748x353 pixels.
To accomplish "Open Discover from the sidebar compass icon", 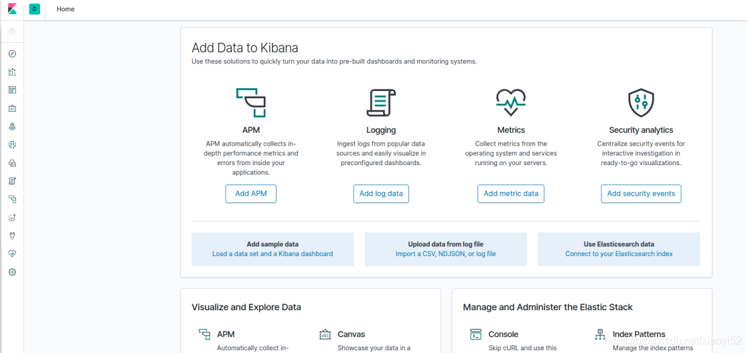I will [13, 54].
